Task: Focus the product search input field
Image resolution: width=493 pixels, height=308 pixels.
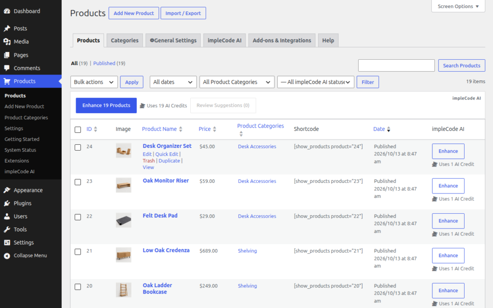Action: [x=396, y=65]
